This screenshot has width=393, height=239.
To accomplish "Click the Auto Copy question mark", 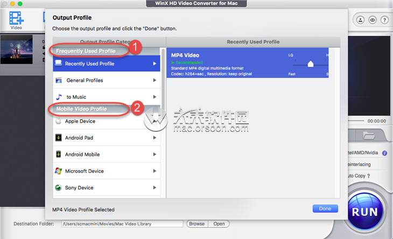I will pyautogui.click(x=368, y=176).
